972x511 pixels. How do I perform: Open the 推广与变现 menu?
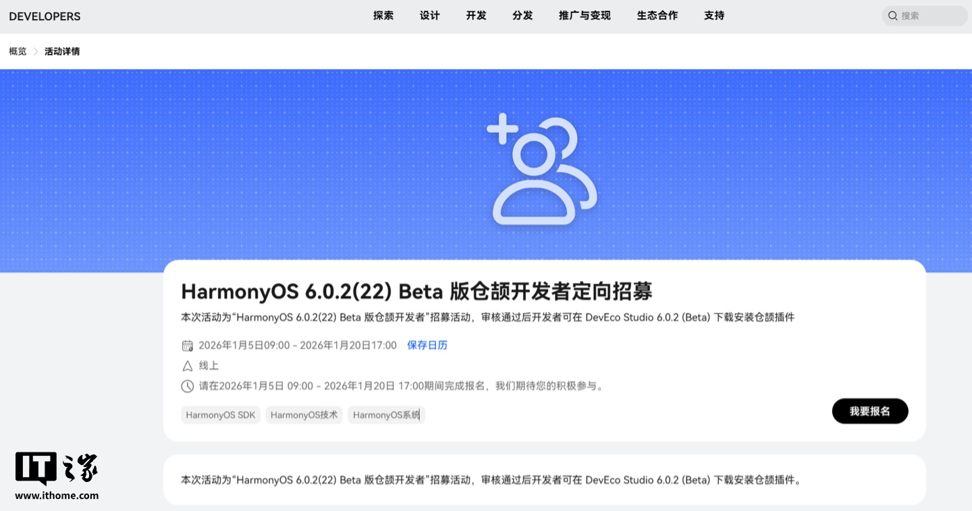click(x=585, y=16)
